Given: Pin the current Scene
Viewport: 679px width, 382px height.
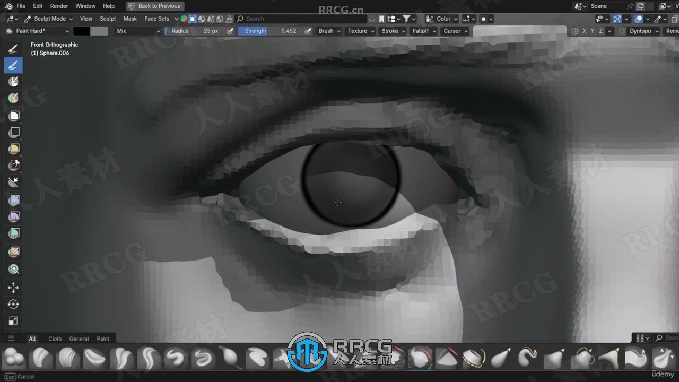Looking at the screenshot, I should [630, 6].
